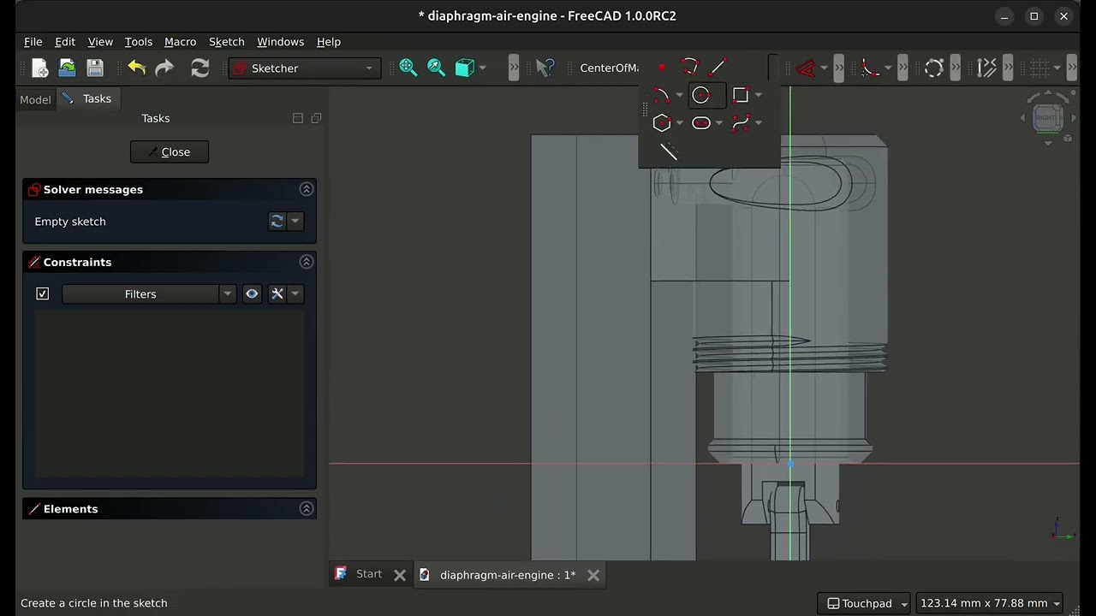Open the Touchpad navigation style dropdown
The width and height of the screenshot is (1096, 616).
[863, 603]
